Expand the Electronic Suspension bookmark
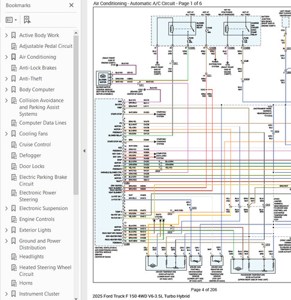Viewport: 291px width, 300px height. (7, 208)
